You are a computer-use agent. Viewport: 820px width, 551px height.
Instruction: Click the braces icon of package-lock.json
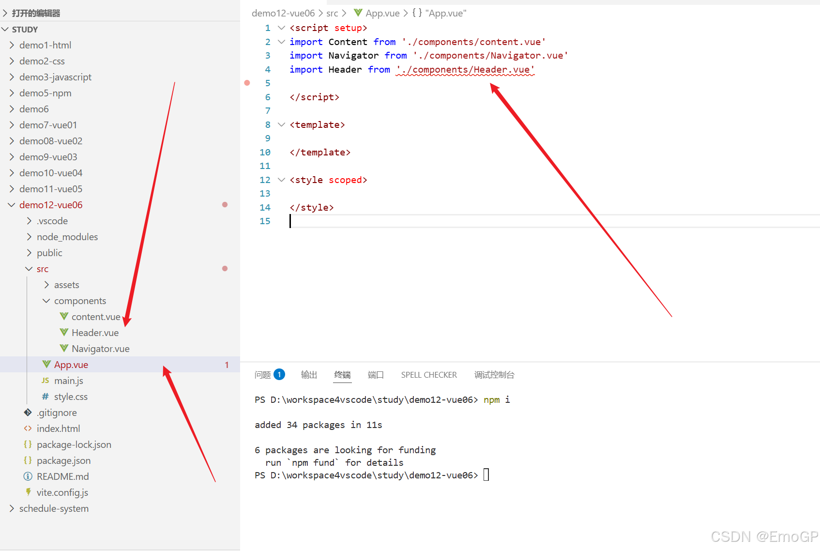click(28, 444)
